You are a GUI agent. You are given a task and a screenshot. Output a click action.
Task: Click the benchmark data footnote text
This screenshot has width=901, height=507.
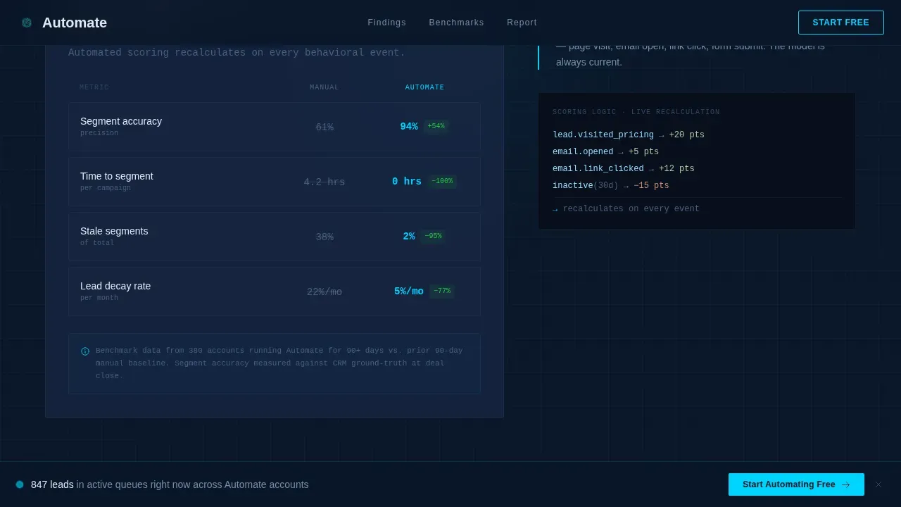279,363
